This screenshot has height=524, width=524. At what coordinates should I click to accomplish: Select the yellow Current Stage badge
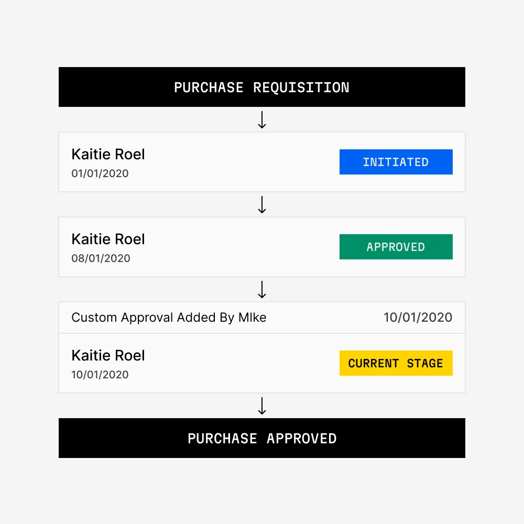tap(396, 363)
